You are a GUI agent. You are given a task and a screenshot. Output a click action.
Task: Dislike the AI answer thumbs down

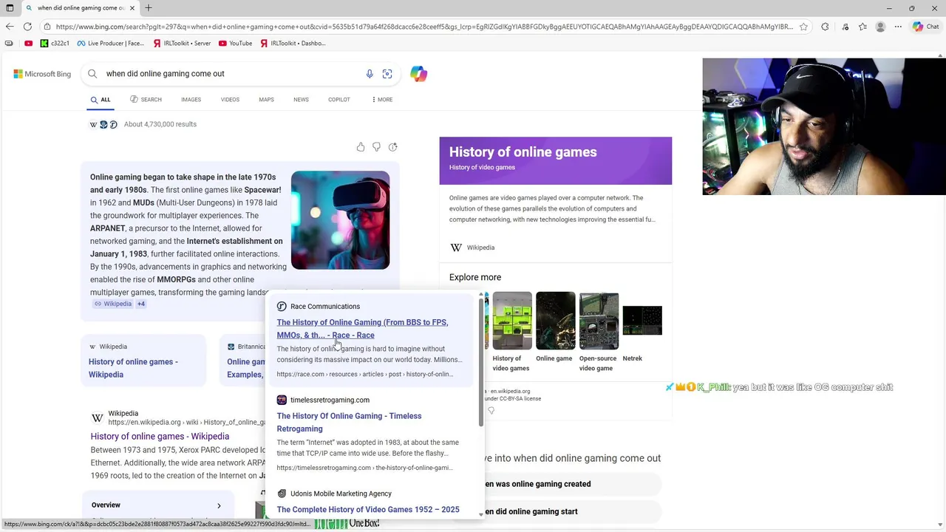[377, 147]
